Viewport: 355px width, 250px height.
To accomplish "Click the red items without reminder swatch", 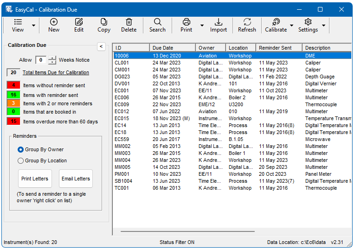I will (x=13, y=85).
